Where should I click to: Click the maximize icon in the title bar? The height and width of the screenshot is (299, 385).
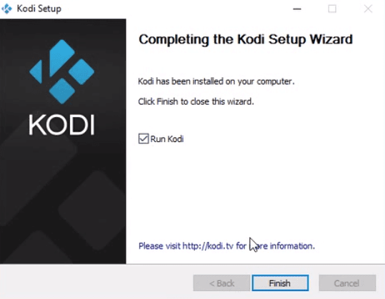(x=332, y=9)
